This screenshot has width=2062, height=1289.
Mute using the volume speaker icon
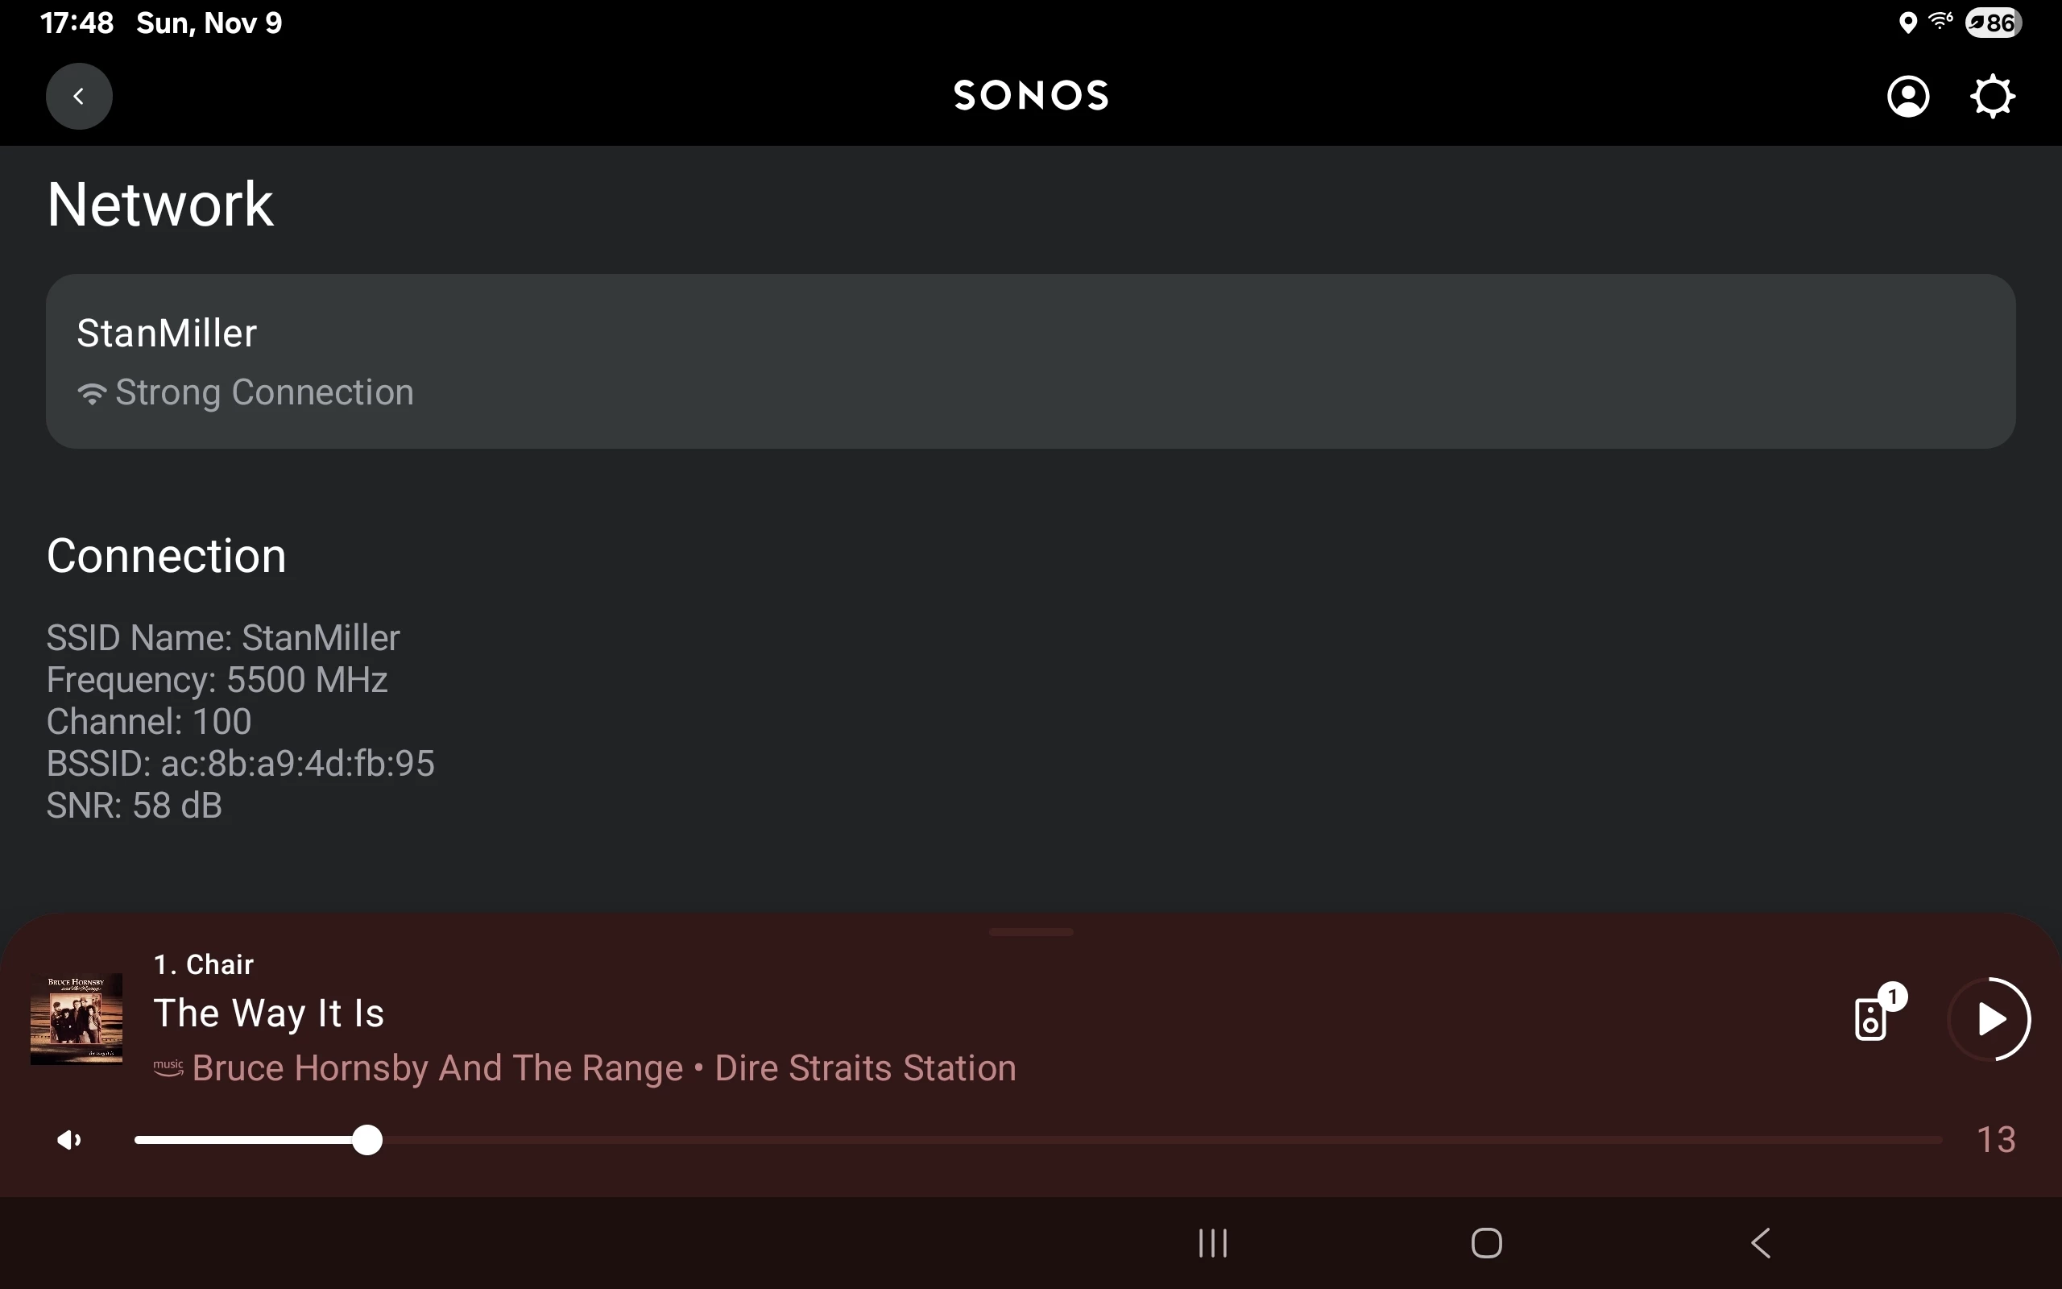[68, 1140]
